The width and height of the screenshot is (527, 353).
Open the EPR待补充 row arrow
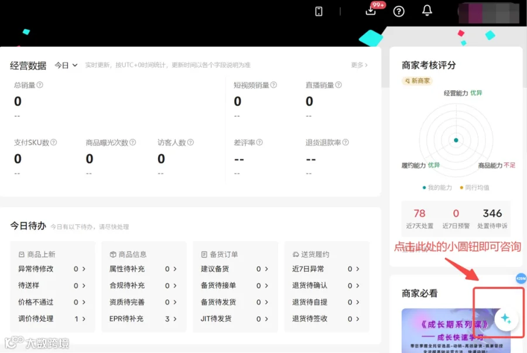[175, 318]
